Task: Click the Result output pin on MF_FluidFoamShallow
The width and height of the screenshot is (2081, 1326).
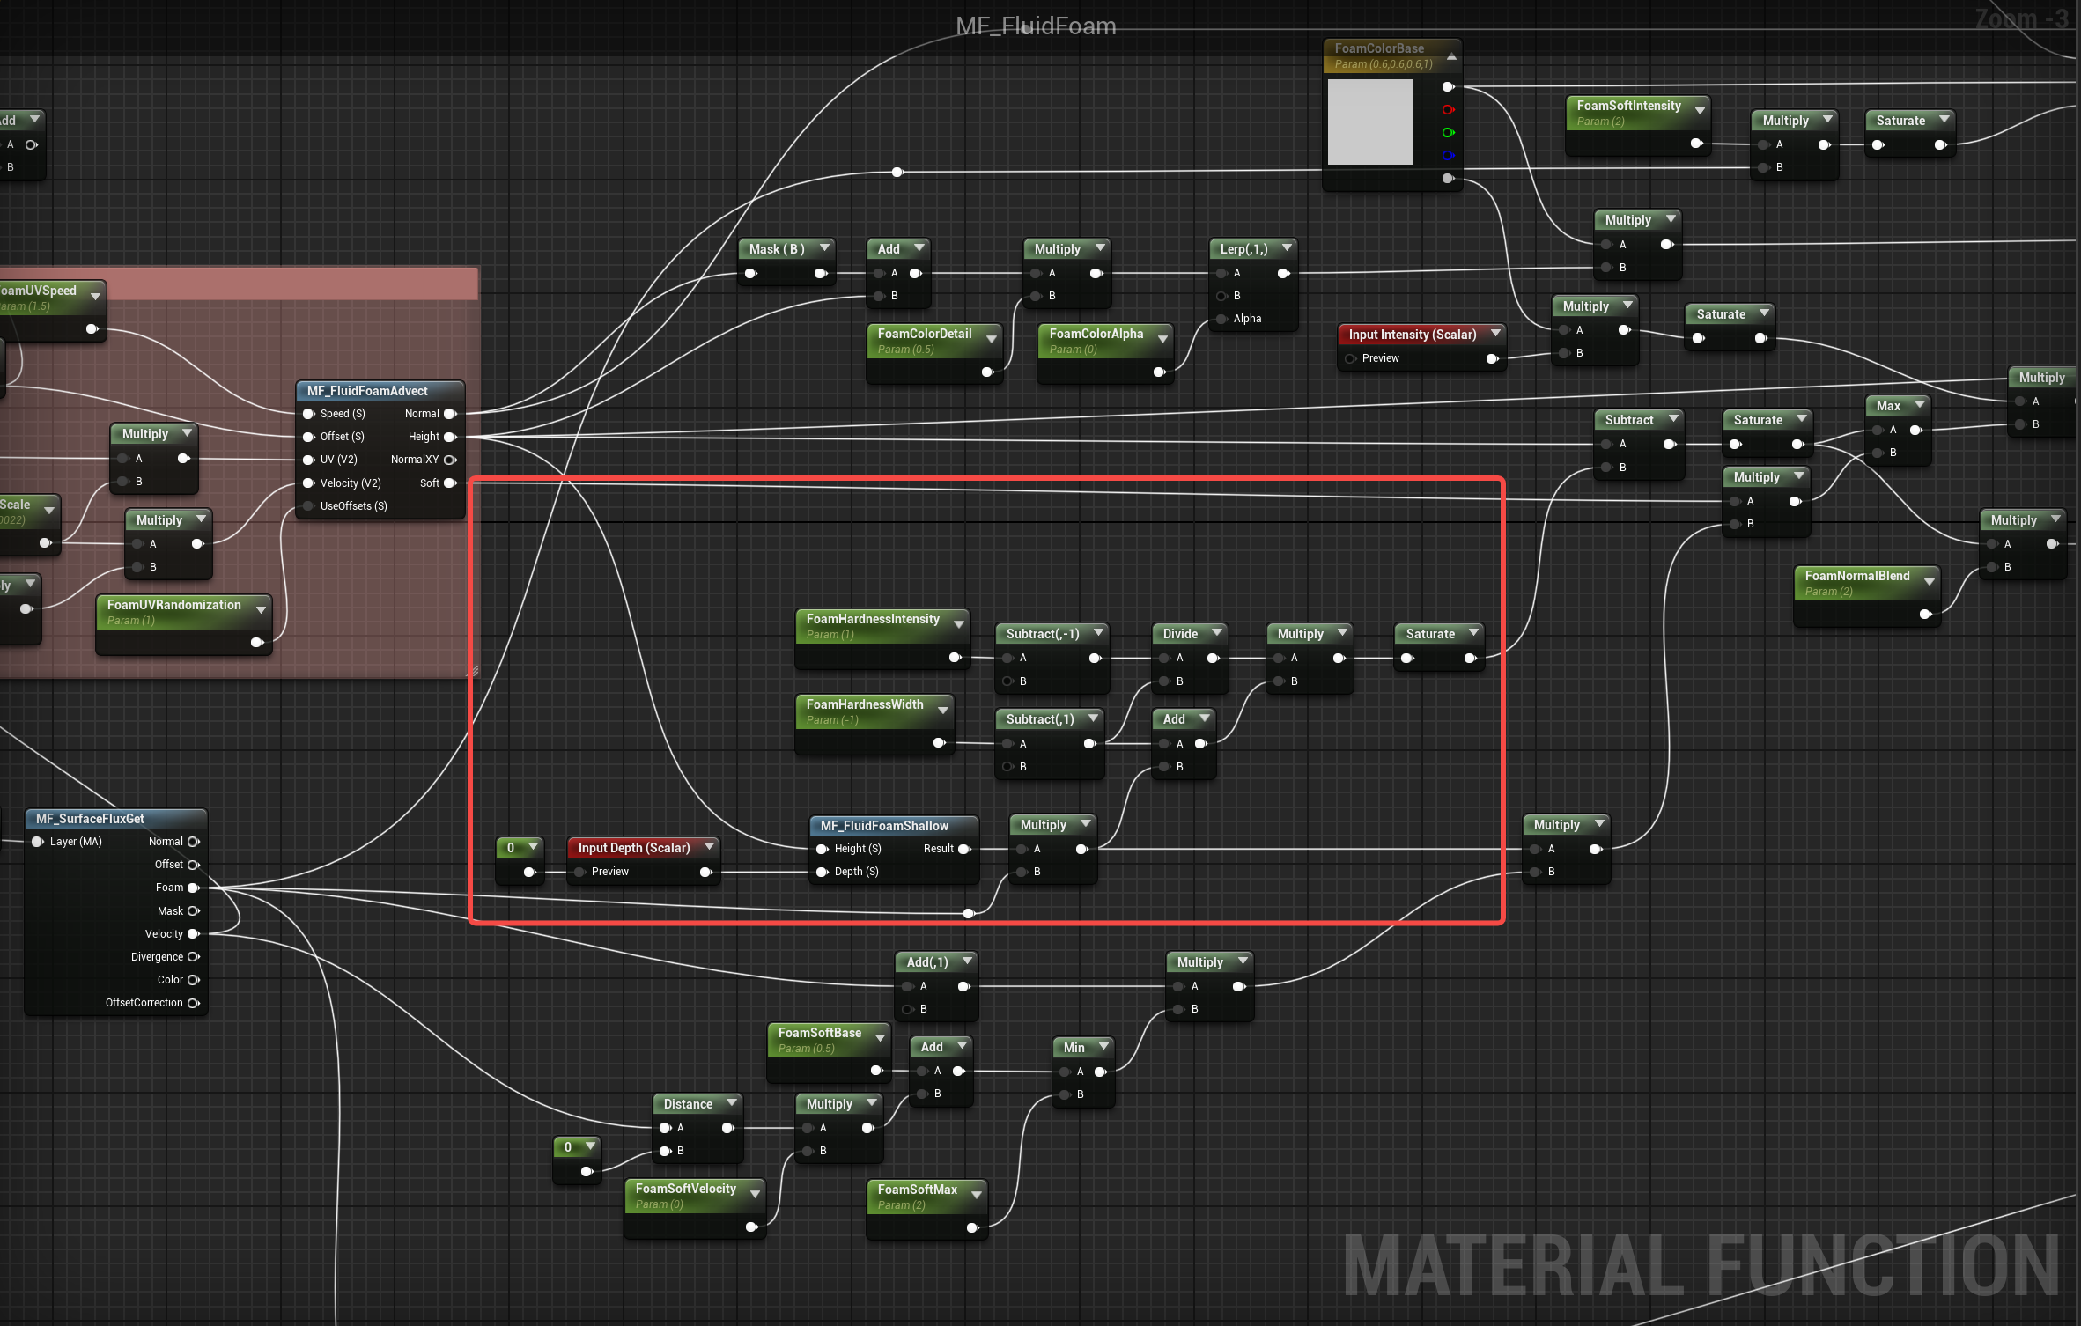Action: point(963,849)
